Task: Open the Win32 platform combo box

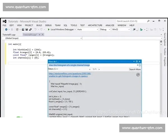Action: coord(121,29)
